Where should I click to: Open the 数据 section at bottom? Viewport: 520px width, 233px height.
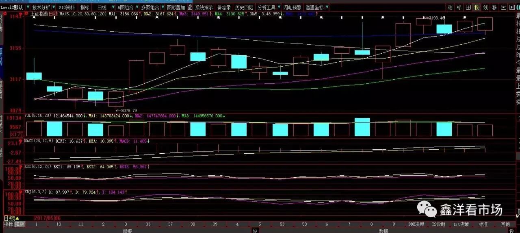point(383,231)
